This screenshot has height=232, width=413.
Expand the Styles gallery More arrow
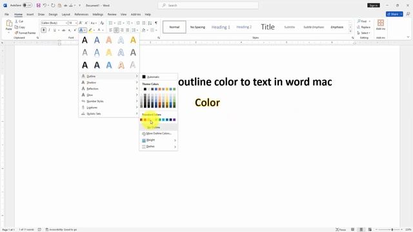[350, 32]
